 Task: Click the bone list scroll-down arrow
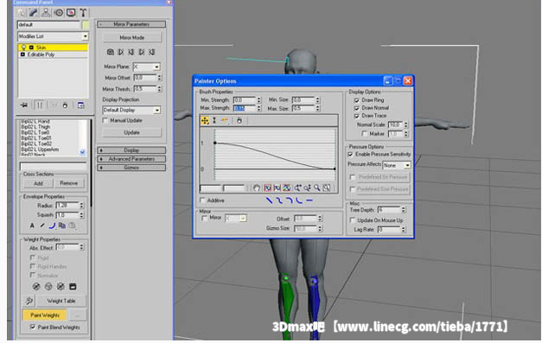[x=82, y=152]
